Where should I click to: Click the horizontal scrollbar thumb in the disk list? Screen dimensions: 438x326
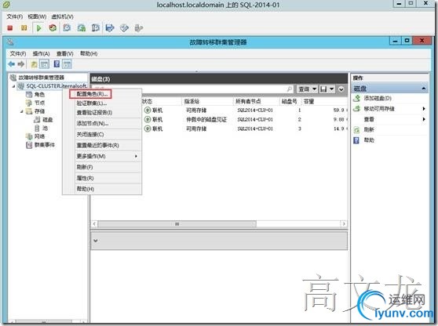(x=177, y=224)
